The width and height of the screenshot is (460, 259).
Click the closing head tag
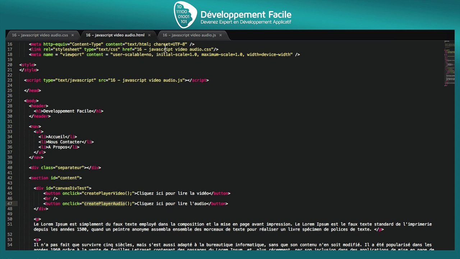pos(32,91)
